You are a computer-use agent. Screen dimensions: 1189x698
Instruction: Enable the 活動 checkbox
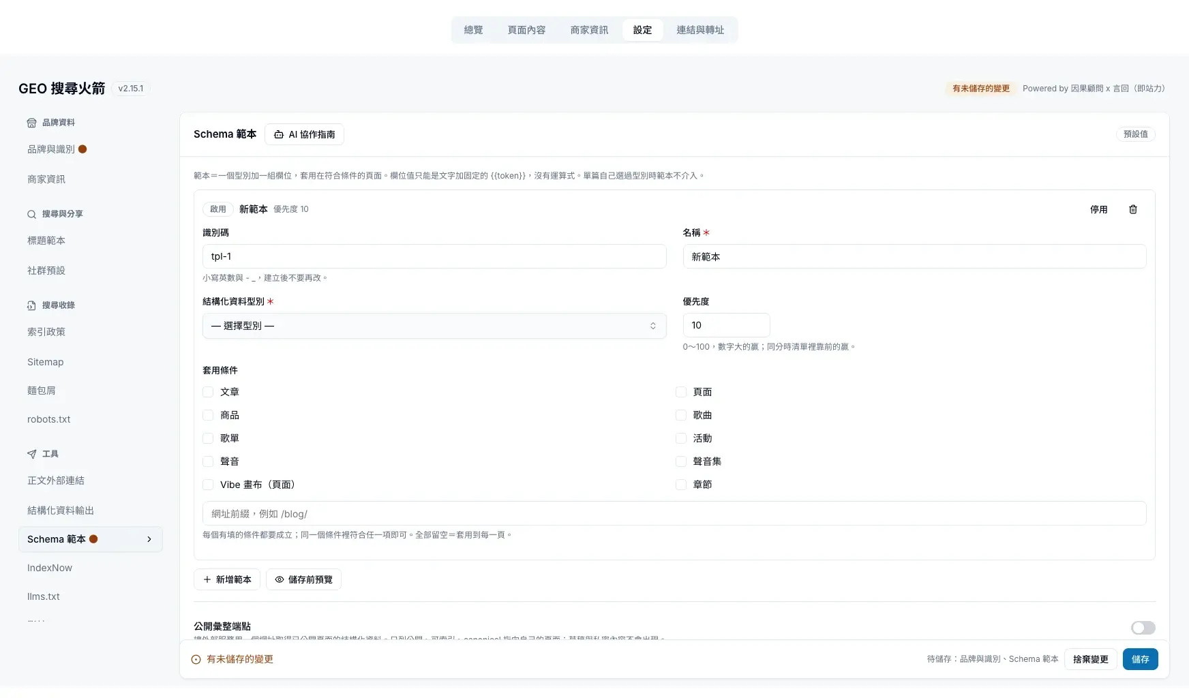680,438
